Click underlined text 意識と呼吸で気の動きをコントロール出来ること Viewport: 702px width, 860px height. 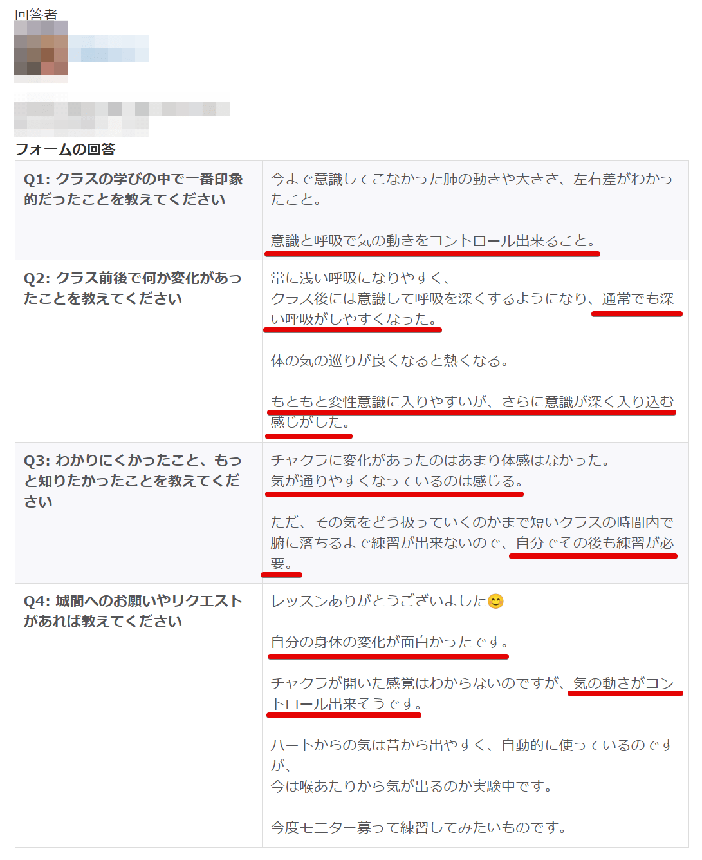[434, 241]
